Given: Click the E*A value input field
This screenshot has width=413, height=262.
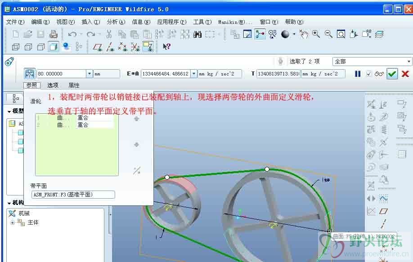Looking at the screenshot, I should click(166, 74).
